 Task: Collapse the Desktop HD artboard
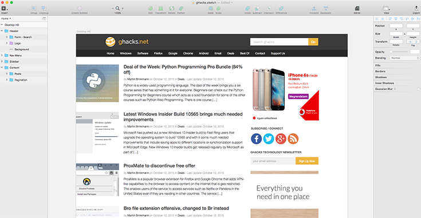2,25
